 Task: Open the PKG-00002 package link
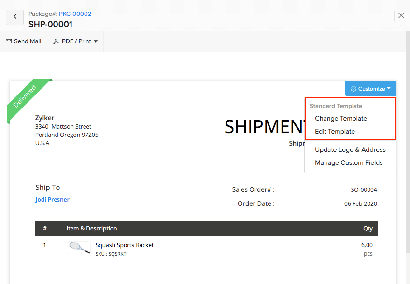(x=75, y=14)
